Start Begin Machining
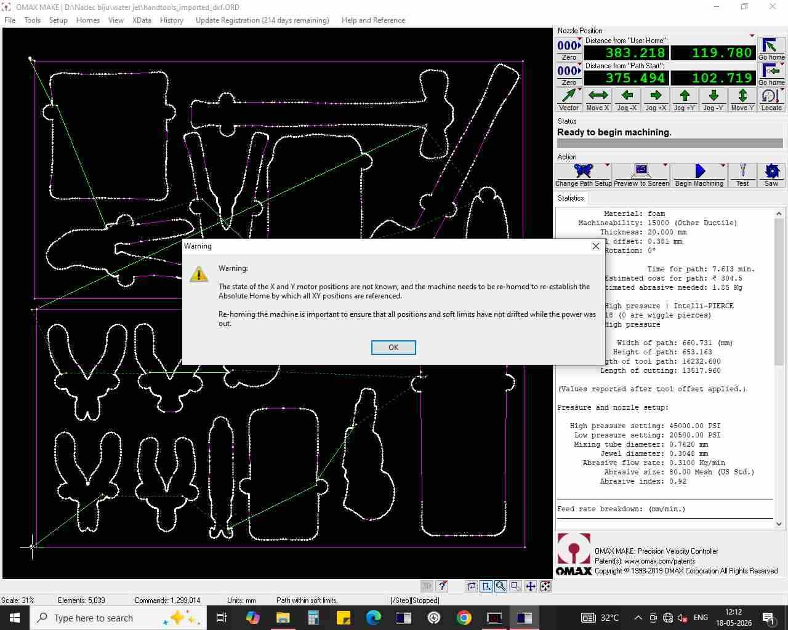Viewport: 788px width, 630px height. (x=699, y=175)
